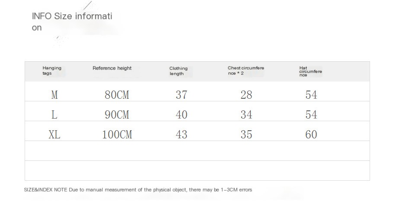The width and height of the screenshot is (396, 210).
Task: Click clothing length value 37
Action: coord(182,95)
